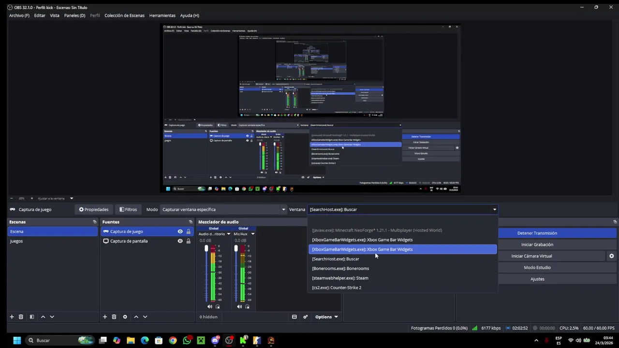The height and width of the screenshot is (348, 619).
Task: Open Ayuda menu
Action: point(190,15)
